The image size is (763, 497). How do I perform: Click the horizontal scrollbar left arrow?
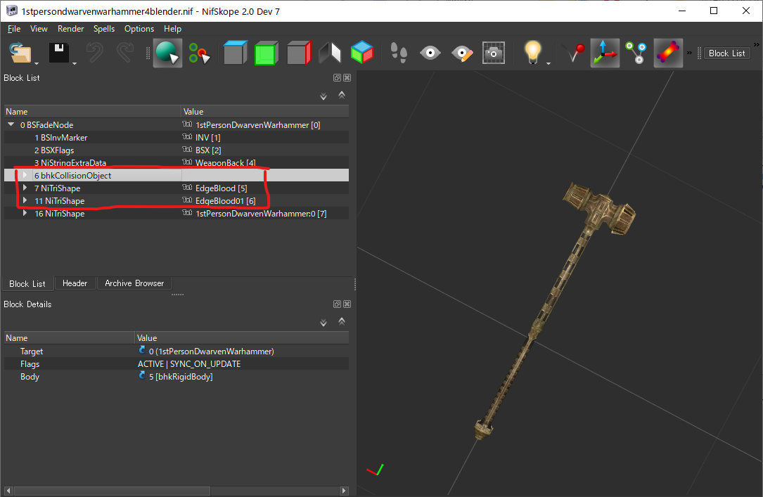(8, 491)
